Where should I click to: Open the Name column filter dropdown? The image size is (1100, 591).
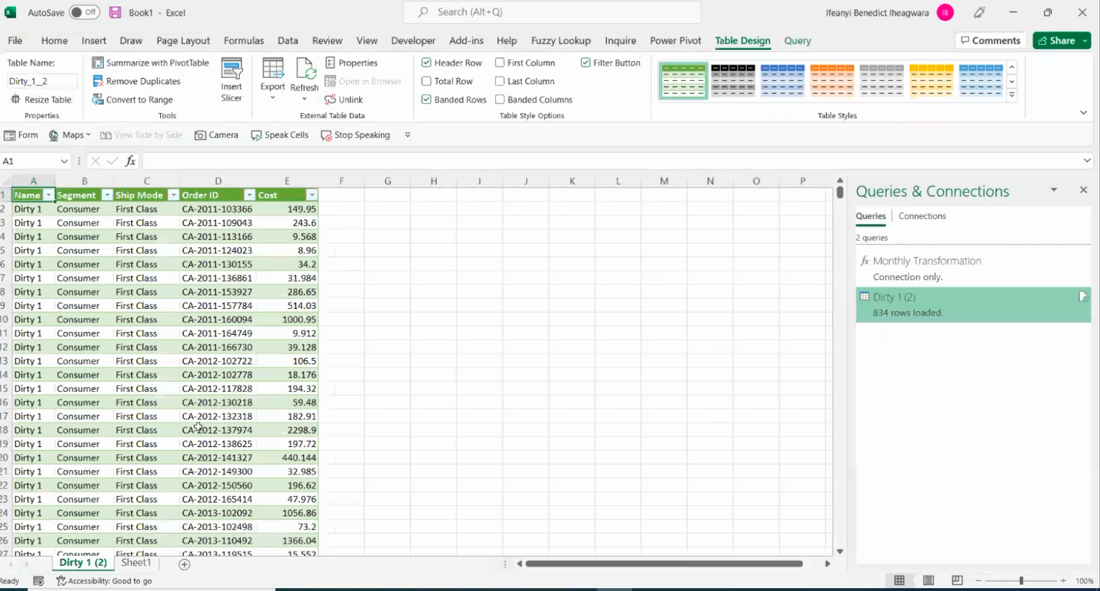[x=48, y=195]
